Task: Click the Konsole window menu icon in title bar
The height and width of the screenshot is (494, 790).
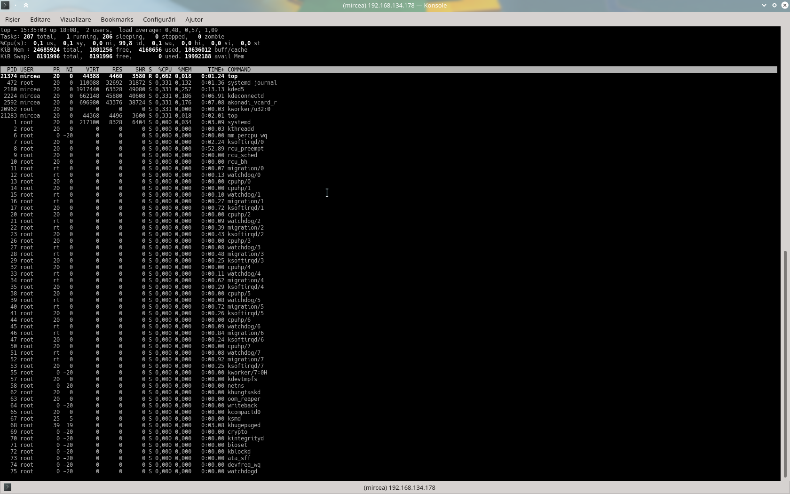Action: [x=5, y=5]
